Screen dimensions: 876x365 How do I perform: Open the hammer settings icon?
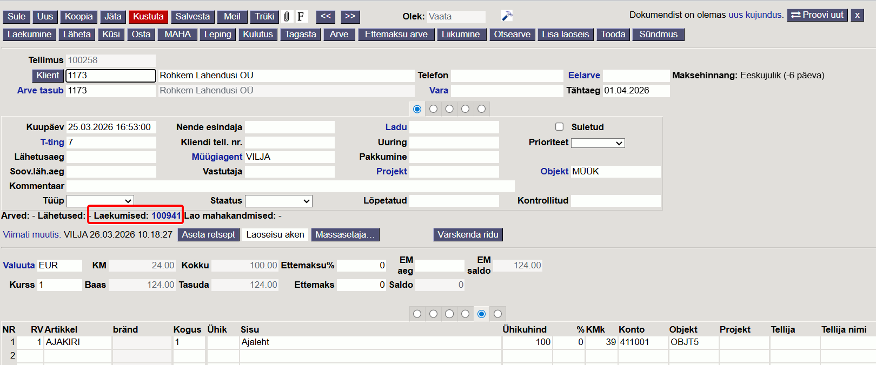click(x=507, y=16)
